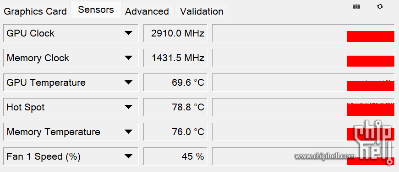Open the GPU Clock dropdown arrow
This screenshot has width=399, height=172.
(129, 33)
